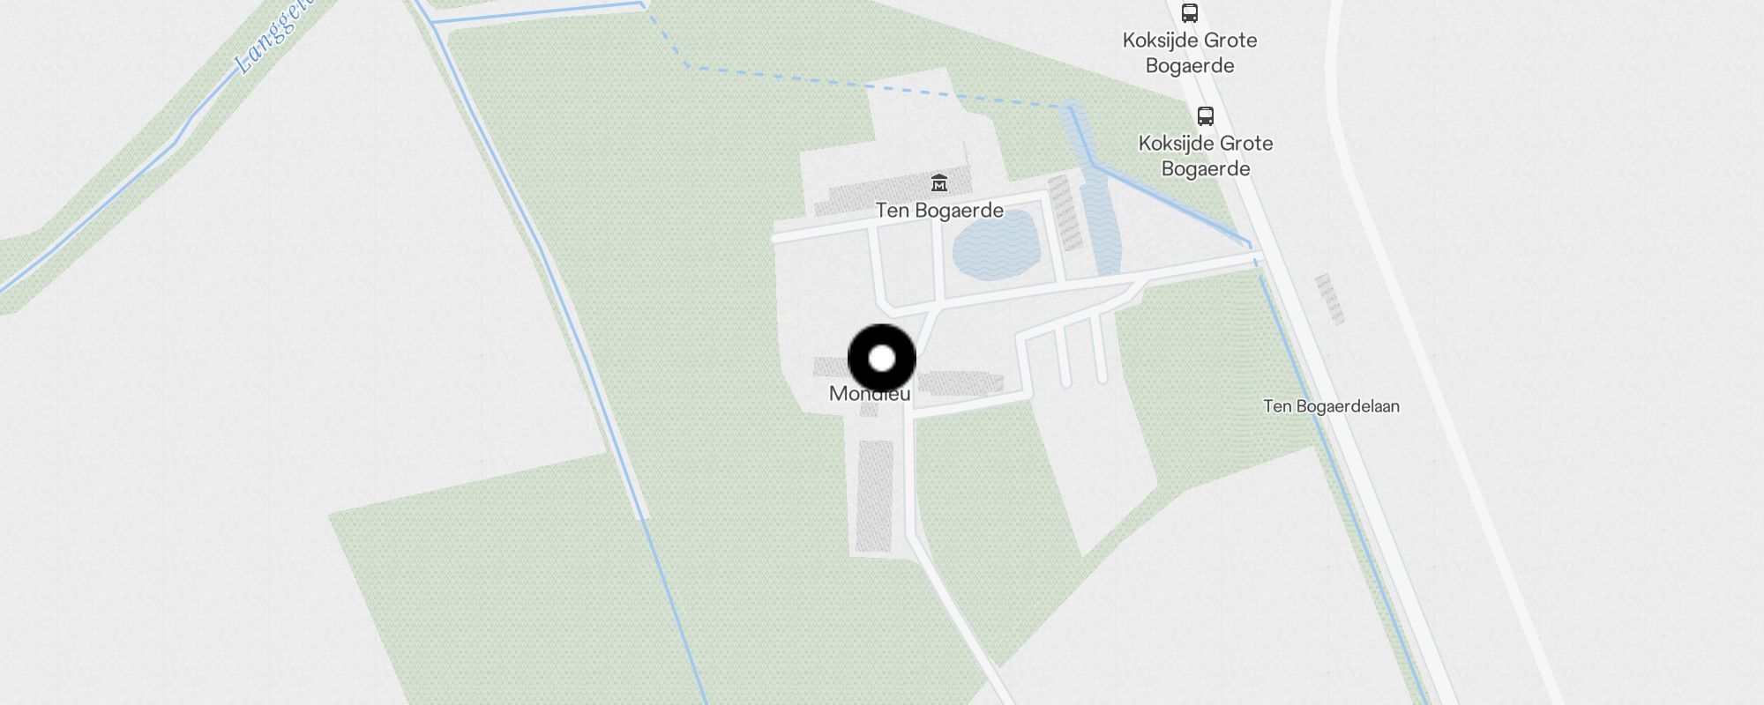
Task: Click the long museum building beside museum icon
Action: pyautogui.click(x=891, y=194)
